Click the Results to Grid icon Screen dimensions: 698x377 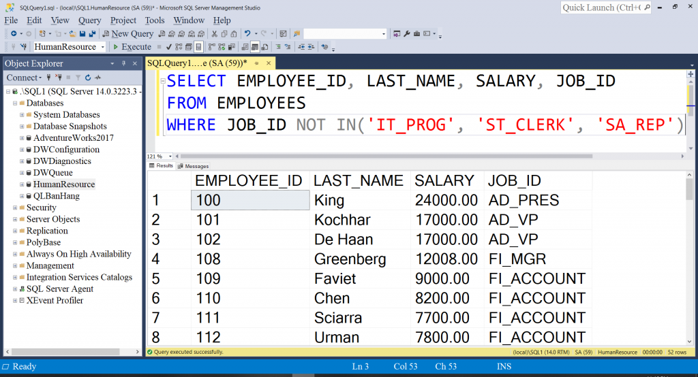[x=255, y=47]
